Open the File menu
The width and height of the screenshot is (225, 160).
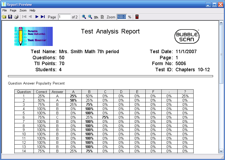[5, 10]
